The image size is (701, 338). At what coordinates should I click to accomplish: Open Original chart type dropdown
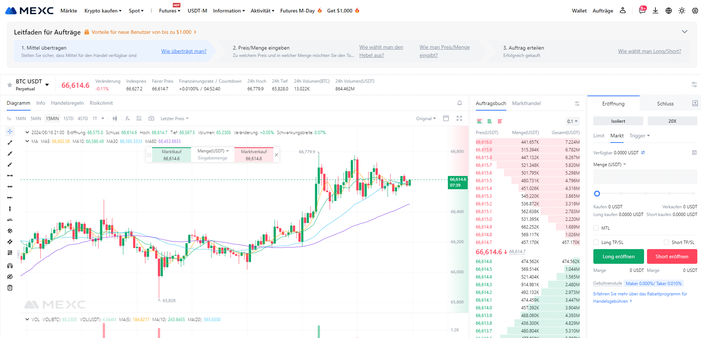[x=426, y=118]
